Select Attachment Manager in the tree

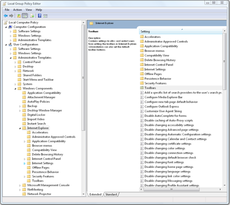41,97
